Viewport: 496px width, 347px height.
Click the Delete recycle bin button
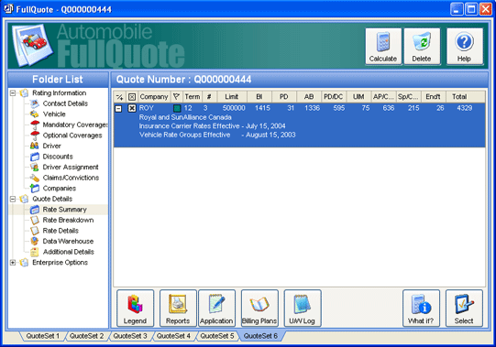point(422,47)
